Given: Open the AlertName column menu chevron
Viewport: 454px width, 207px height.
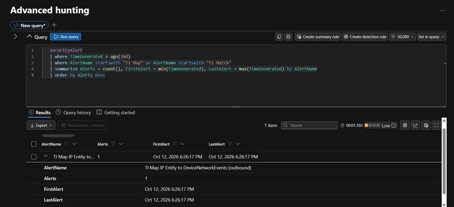Looking at the screenshot, I should coord(74,144).
